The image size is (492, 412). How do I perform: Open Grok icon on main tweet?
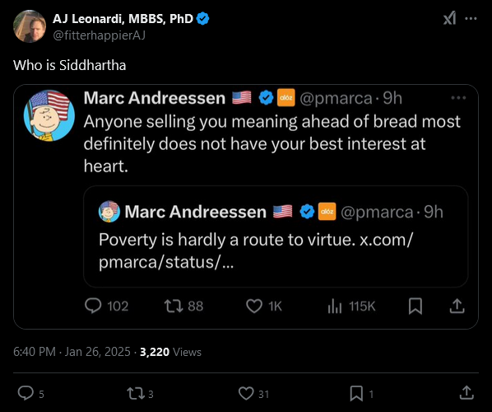coord(449,18)
